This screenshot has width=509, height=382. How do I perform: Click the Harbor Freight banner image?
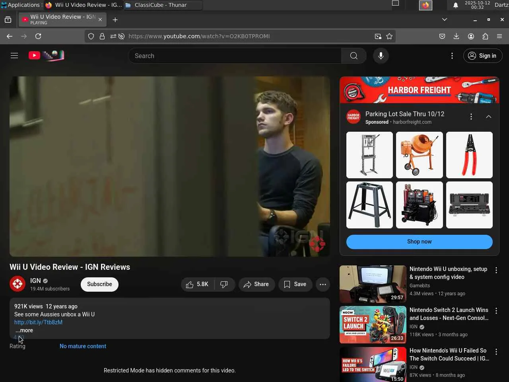point(420,90)
